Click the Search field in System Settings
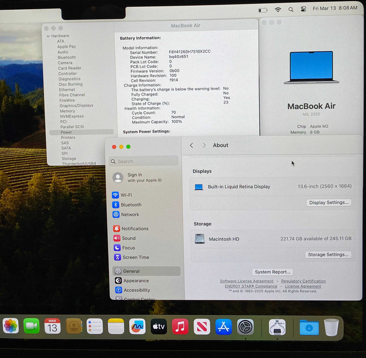Viewport: 366px width, 358px height. (143, 161)
